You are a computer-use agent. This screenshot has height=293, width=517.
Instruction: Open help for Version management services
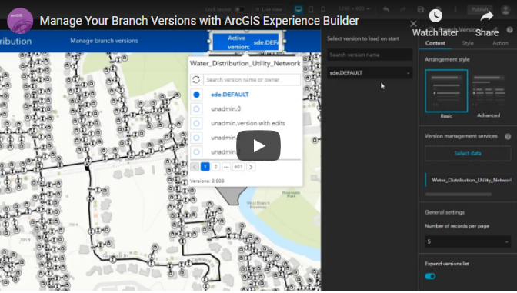click(x=508, y=136)
